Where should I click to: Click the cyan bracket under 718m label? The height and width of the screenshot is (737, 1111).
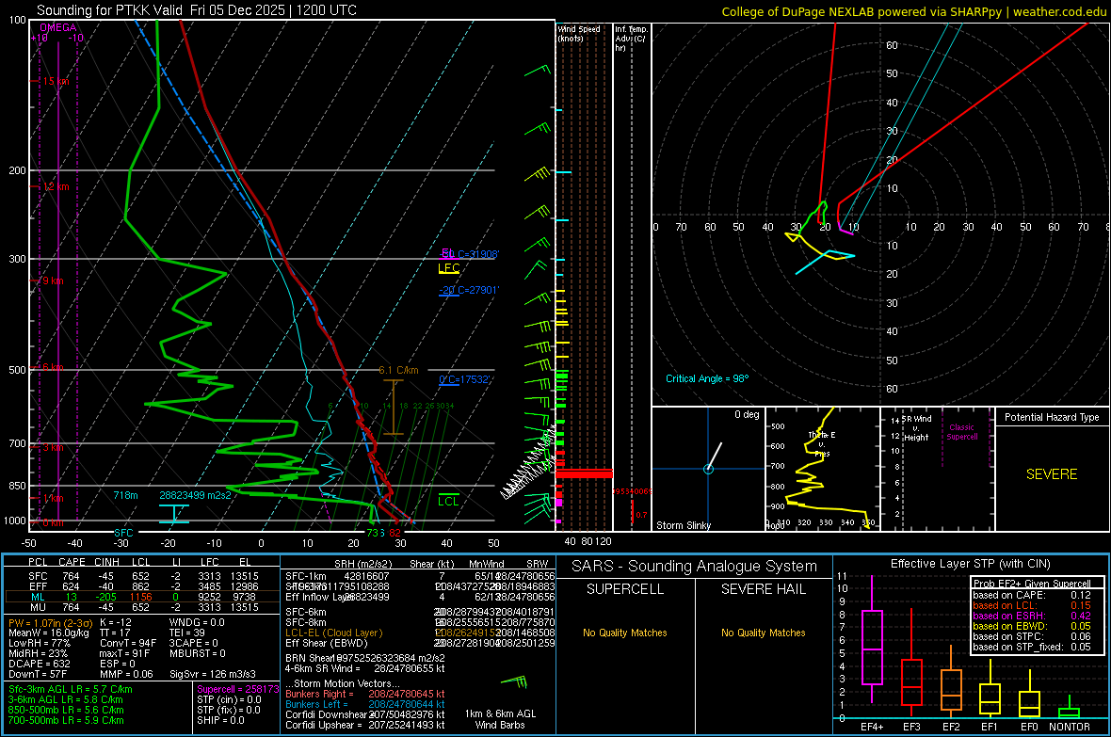tap(174, 514)
